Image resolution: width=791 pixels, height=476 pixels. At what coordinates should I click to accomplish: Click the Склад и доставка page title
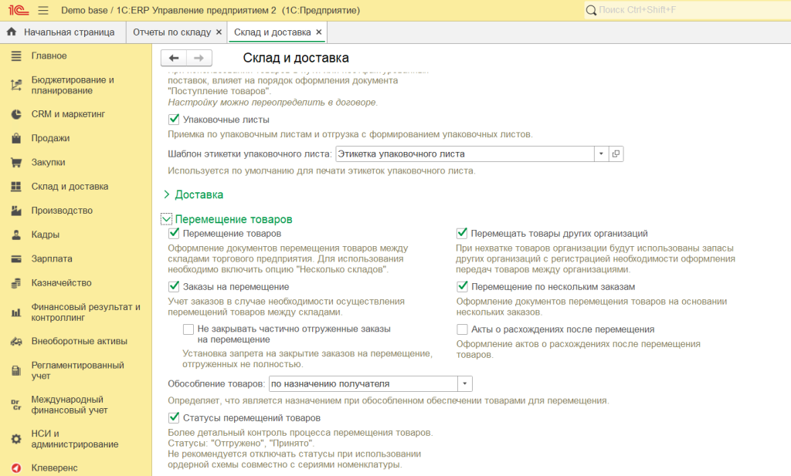tap(296, 58)
